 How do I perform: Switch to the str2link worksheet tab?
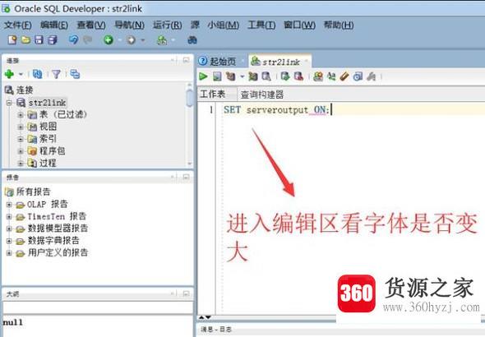point(280,61)
